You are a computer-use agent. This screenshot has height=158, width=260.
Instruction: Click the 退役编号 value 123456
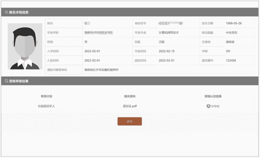(x=231, y=60)
